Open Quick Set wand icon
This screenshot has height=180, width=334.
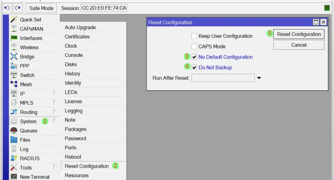[x=14, y=19]
